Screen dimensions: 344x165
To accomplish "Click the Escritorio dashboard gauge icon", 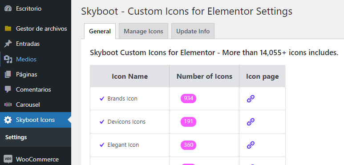I will (8, 8).
